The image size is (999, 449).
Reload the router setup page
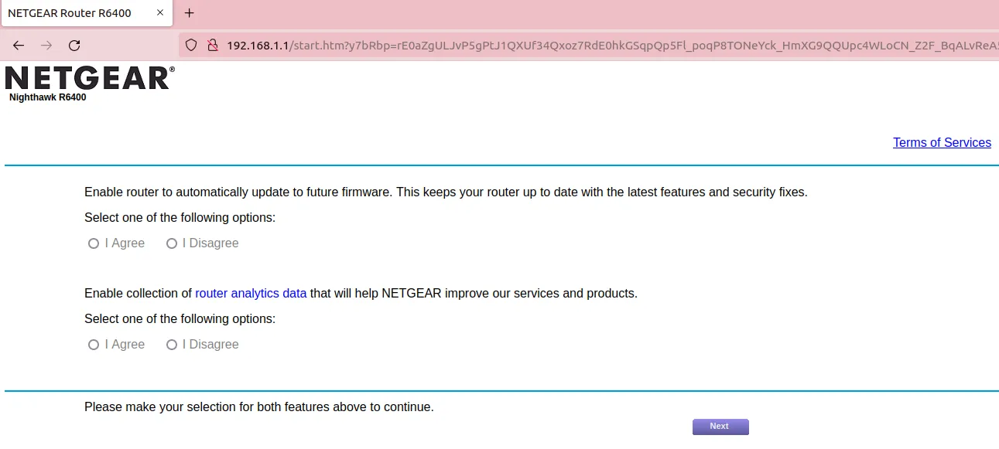(74, 46)
